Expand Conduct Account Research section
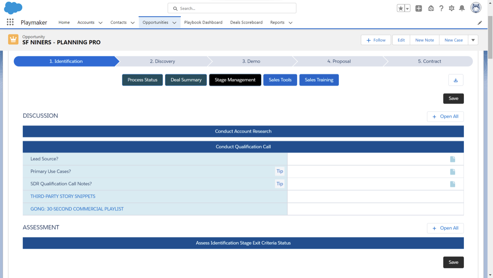Viewport: 493px width, 278px height. (243, 131)
